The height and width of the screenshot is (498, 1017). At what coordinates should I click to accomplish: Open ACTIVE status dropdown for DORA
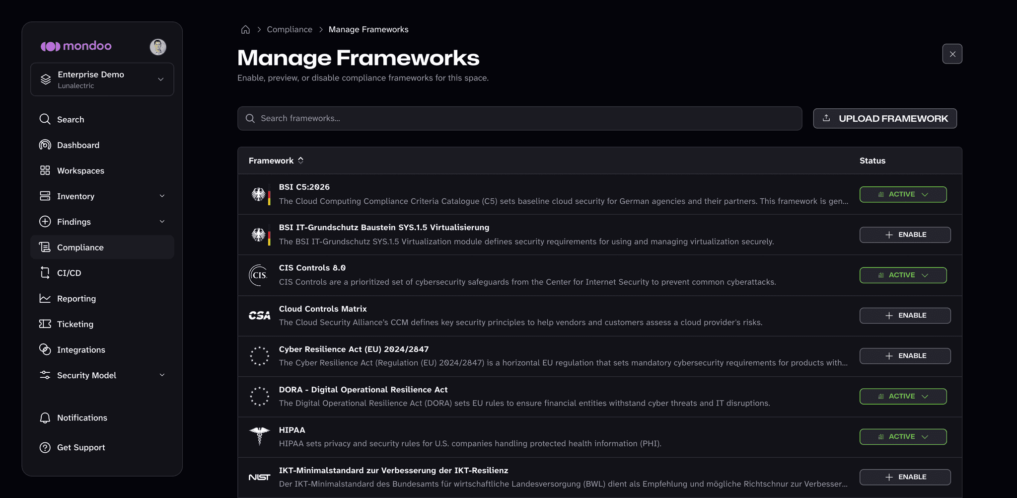(903, 396)
